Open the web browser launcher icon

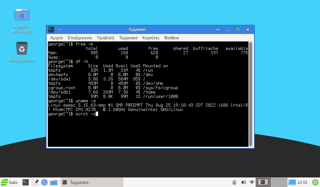pos(44,182)
